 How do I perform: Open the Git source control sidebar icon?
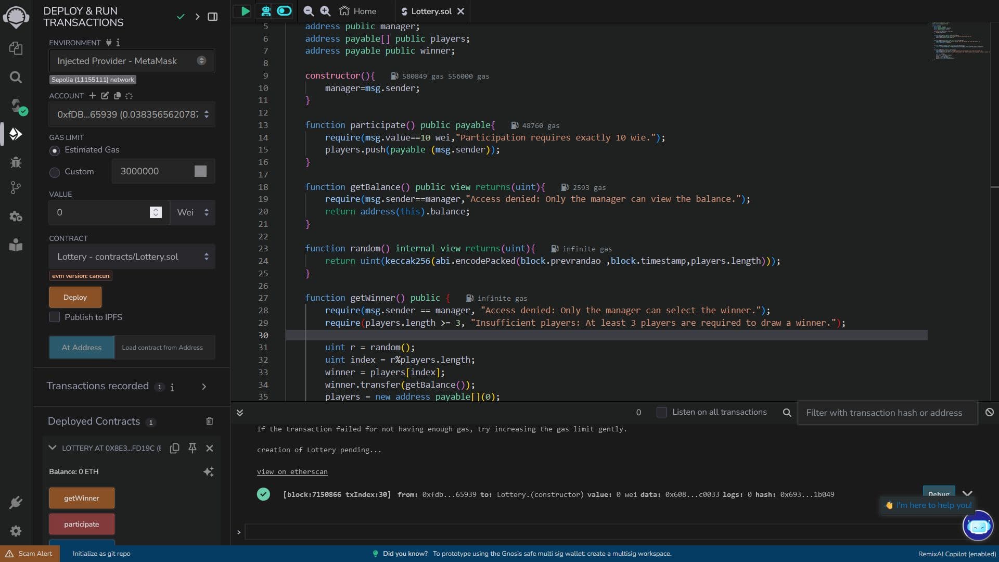click(x=16, y=188)
